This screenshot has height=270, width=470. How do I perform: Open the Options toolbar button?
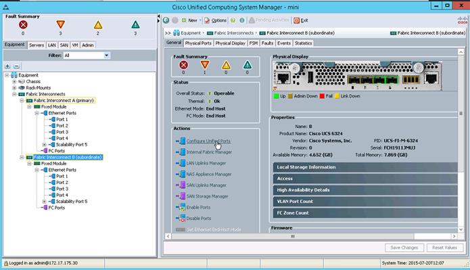[216, 20]
